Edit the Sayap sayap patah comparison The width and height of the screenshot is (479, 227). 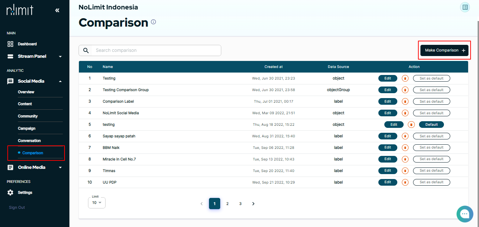tap(388, 136)
